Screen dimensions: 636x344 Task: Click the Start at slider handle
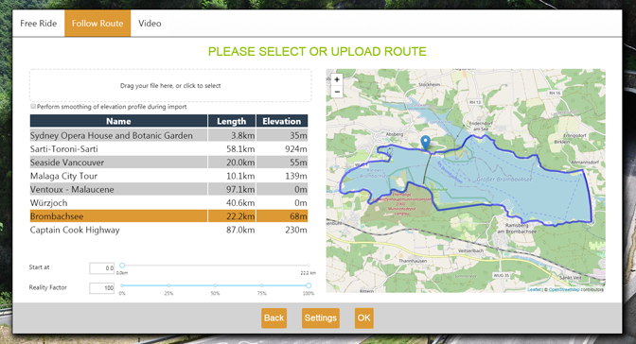122,266
